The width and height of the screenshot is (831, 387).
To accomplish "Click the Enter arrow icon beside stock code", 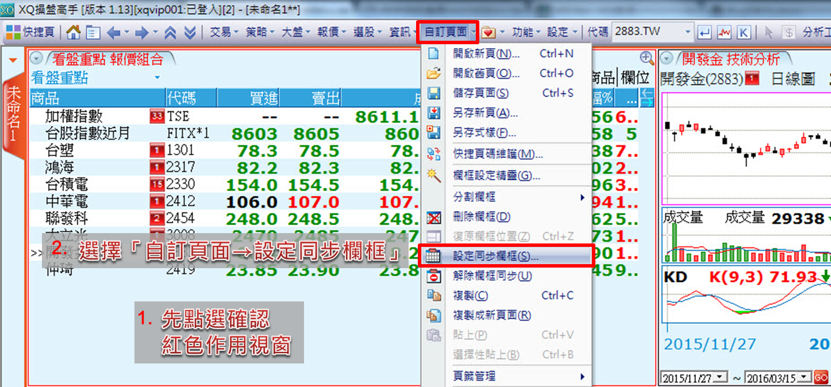I will pyautogui.click(x=706, y=32).
